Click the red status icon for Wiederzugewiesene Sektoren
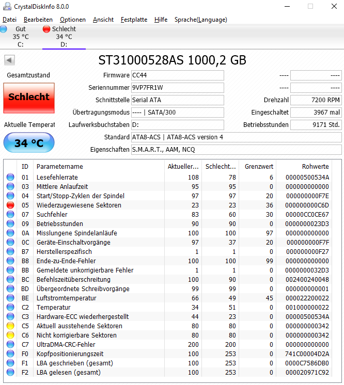344x385 pixels. 10,205
